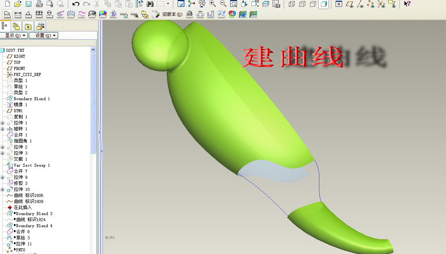Image resolution: width=446 pixels, height=254 pixels.
Task: Select Var Sect Sweep 1 in model tree
Action: tap(32, 165)
